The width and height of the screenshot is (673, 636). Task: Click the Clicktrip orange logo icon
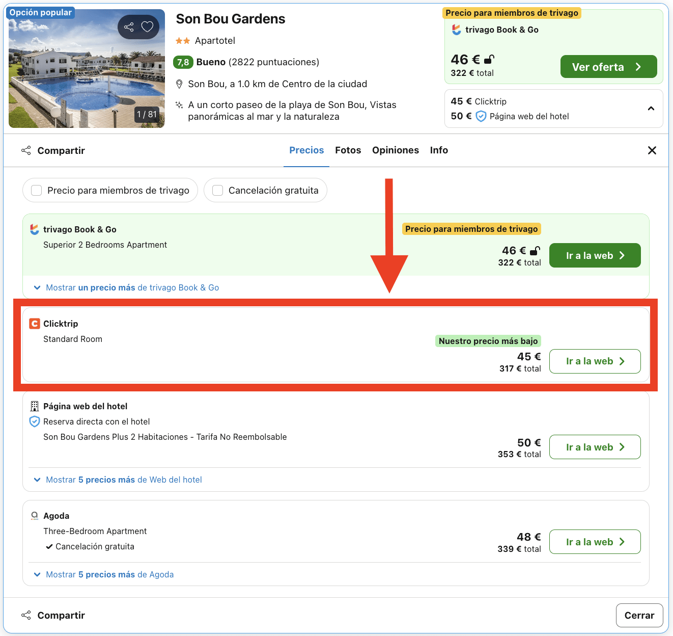tap(35, 324)
